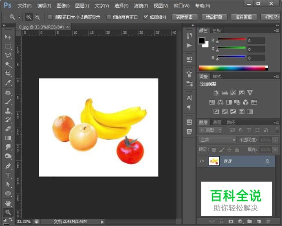Select the Horizontal Type tool

(8, 175)
